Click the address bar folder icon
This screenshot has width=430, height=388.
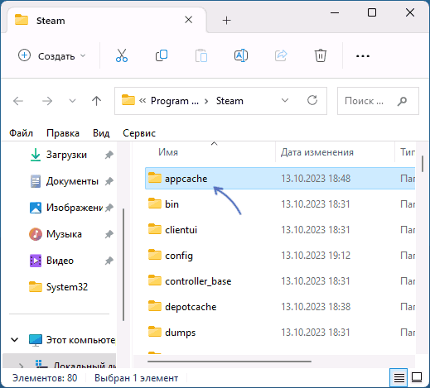[128, 100]
